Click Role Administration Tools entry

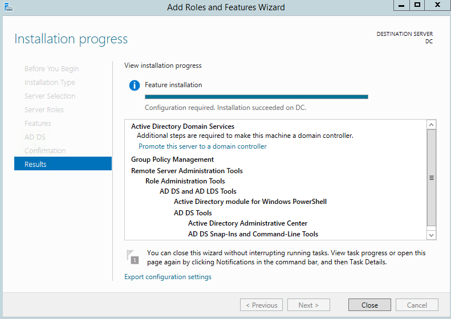point(185,181)
